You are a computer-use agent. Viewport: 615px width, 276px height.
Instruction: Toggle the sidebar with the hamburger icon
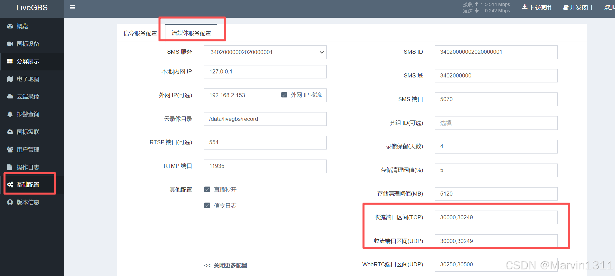(72, 7)
